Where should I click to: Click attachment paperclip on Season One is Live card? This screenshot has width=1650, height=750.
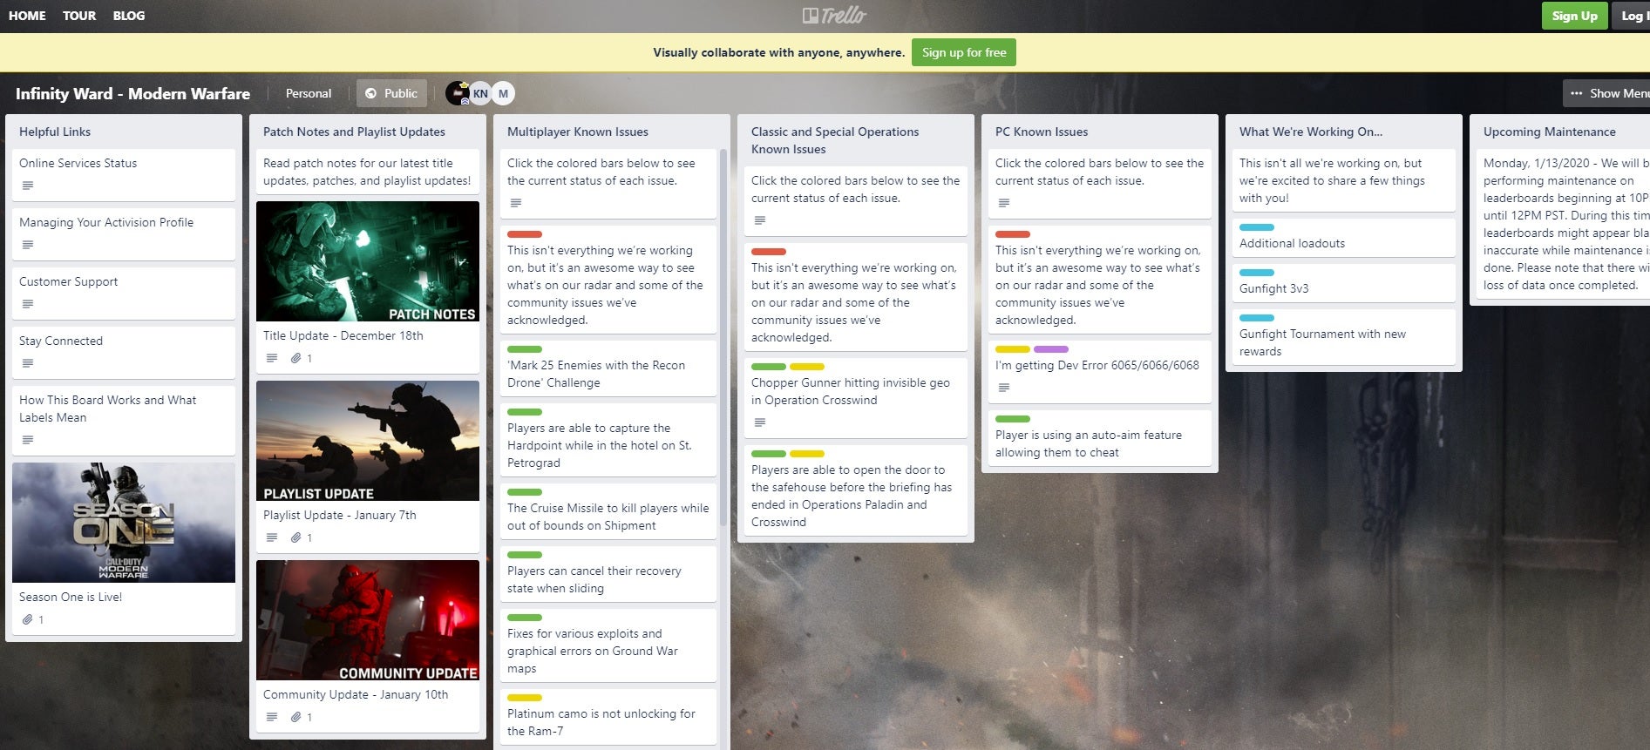(28, 619)
